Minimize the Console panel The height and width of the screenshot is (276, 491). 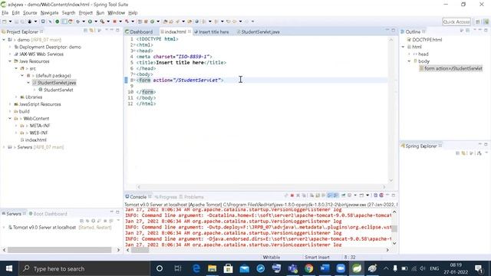[387, 195]
